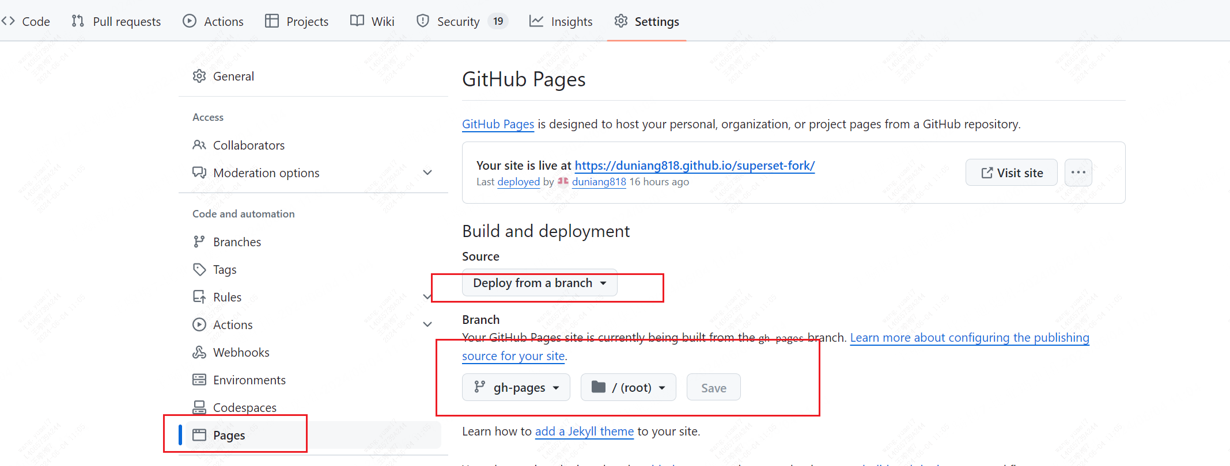Expand the sidebar Actions chevron
This screenshot has width=1230, height=466.
point(427,324)
